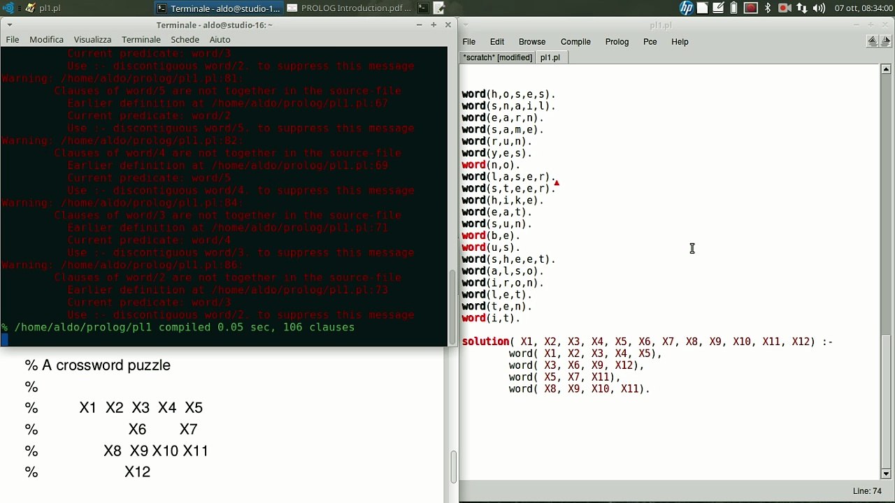The image size is (895, 503).
Task: Select Terminale aldo@studio taskbar button
Action: point(218,8)
